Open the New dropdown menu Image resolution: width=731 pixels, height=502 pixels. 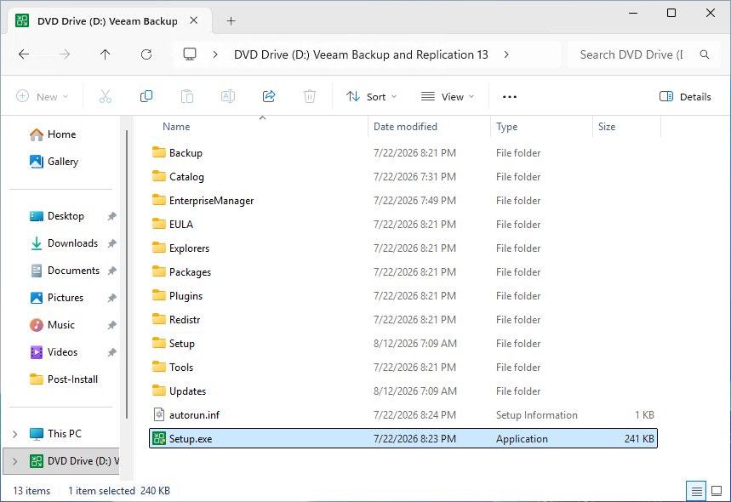coord(43,96)
